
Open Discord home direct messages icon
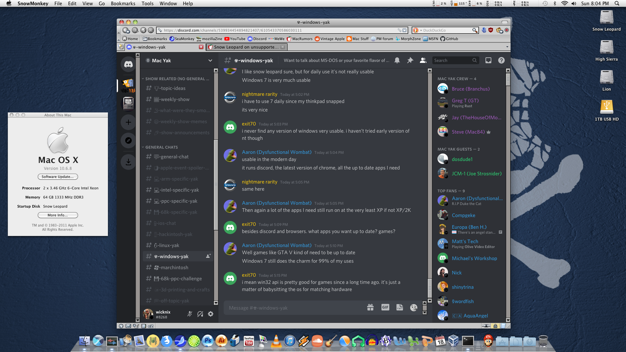point(128,64)
